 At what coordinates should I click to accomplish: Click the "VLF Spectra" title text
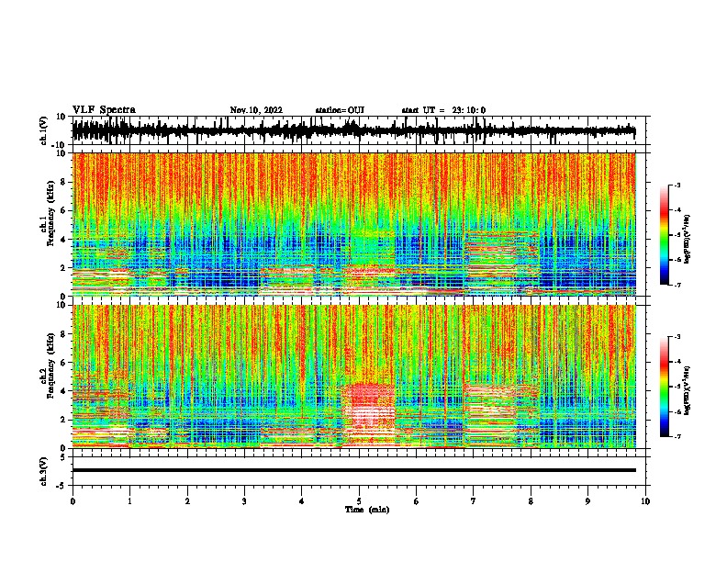point(104,110)
